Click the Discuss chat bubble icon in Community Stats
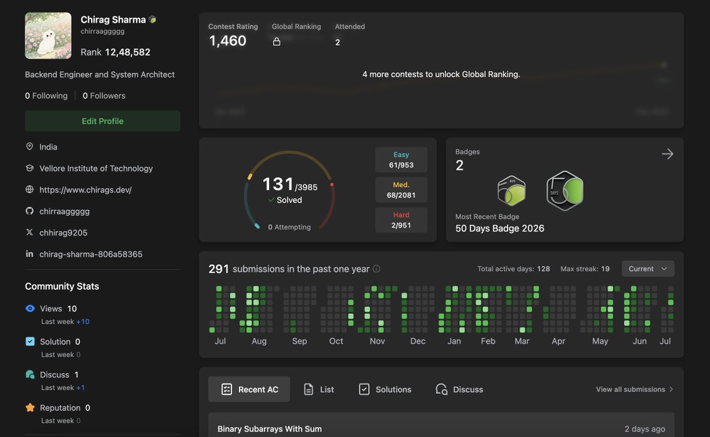The width and height of the screenshot is (710, 437). [x=30, y=374]
